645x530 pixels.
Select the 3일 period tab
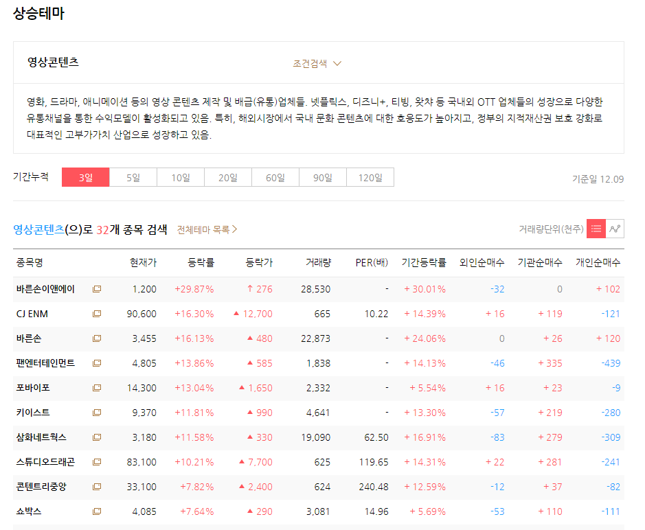[86, 177]
